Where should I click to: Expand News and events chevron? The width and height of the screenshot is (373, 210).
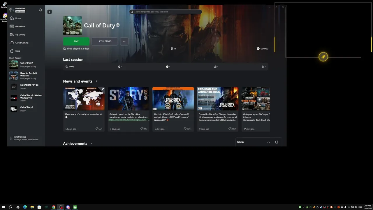point(96,81)
